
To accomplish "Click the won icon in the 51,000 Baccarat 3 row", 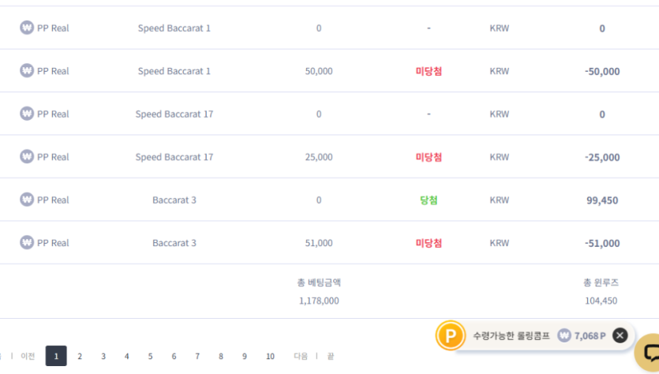I will (27, 242).
